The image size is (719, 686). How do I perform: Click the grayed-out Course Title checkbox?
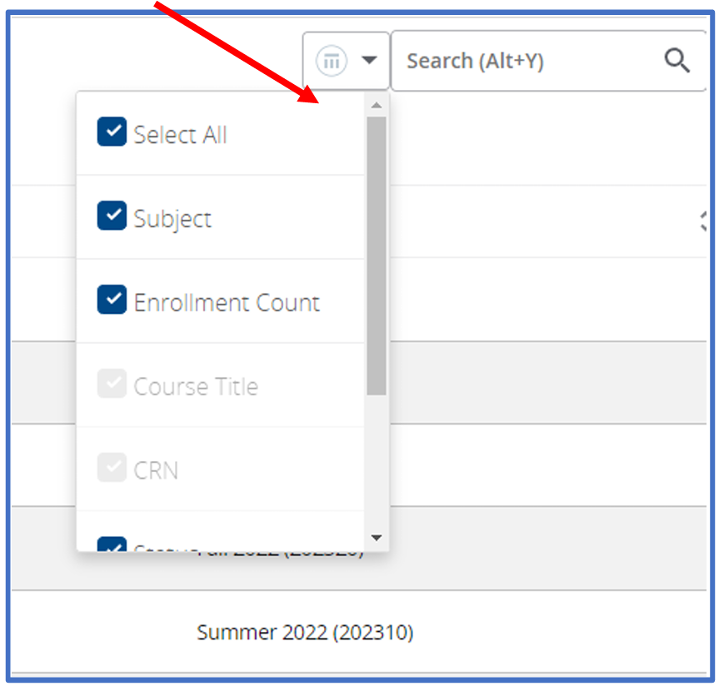tap(112, 385)
